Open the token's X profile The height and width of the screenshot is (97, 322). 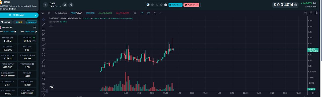157,5
